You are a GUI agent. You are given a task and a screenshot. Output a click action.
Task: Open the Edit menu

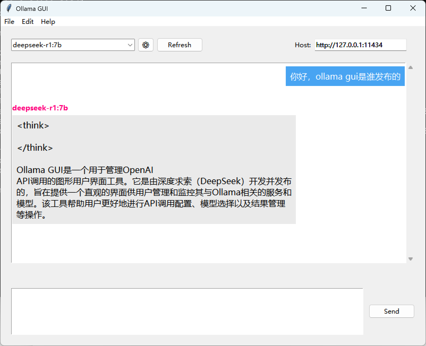pyautogui.click(x=28, y=21)
